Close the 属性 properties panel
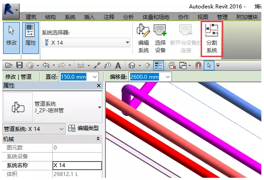The height and width of the screenshot is (180, 264). point(99,85)
